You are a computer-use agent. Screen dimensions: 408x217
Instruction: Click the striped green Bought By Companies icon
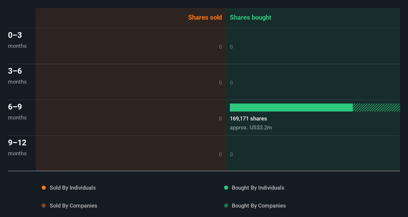point(226,206)
